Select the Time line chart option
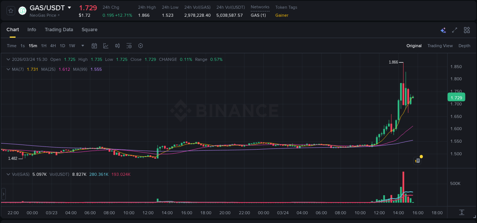477x223 pixels. point(11,46)
